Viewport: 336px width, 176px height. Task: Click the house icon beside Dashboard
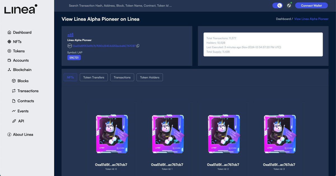pyautogui.click(x=9, y=32)
